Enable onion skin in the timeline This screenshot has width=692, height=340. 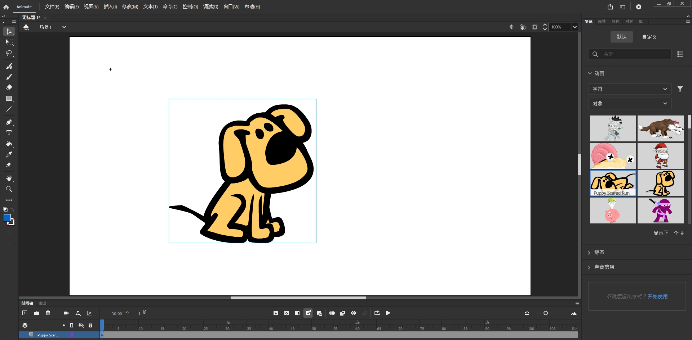(x=332, y=313)
